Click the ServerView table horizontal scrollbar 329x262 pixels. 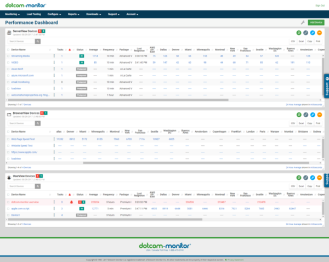click(110, 100)
